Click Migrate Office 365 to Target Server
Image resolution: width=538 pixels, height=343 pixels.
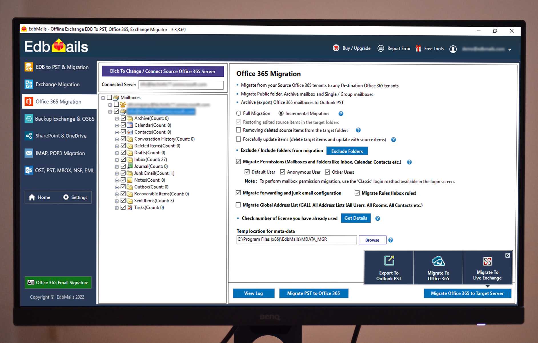tap(467, 293)
